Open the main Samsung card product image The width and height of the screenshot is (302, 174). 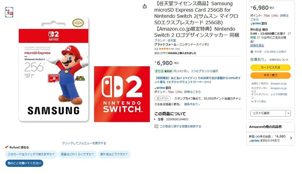click(x=54, y=69)
